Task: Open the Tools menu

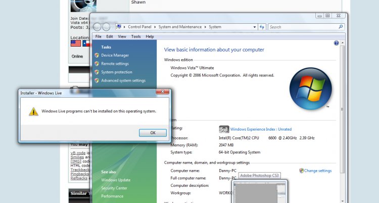Action: [136, 36]
